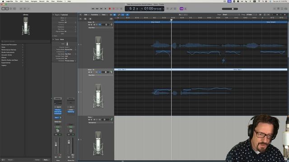Image resolution: width=289 pixels, height=162 pixels.
Task: Mute the second Voice track
Action: [89, 72]
